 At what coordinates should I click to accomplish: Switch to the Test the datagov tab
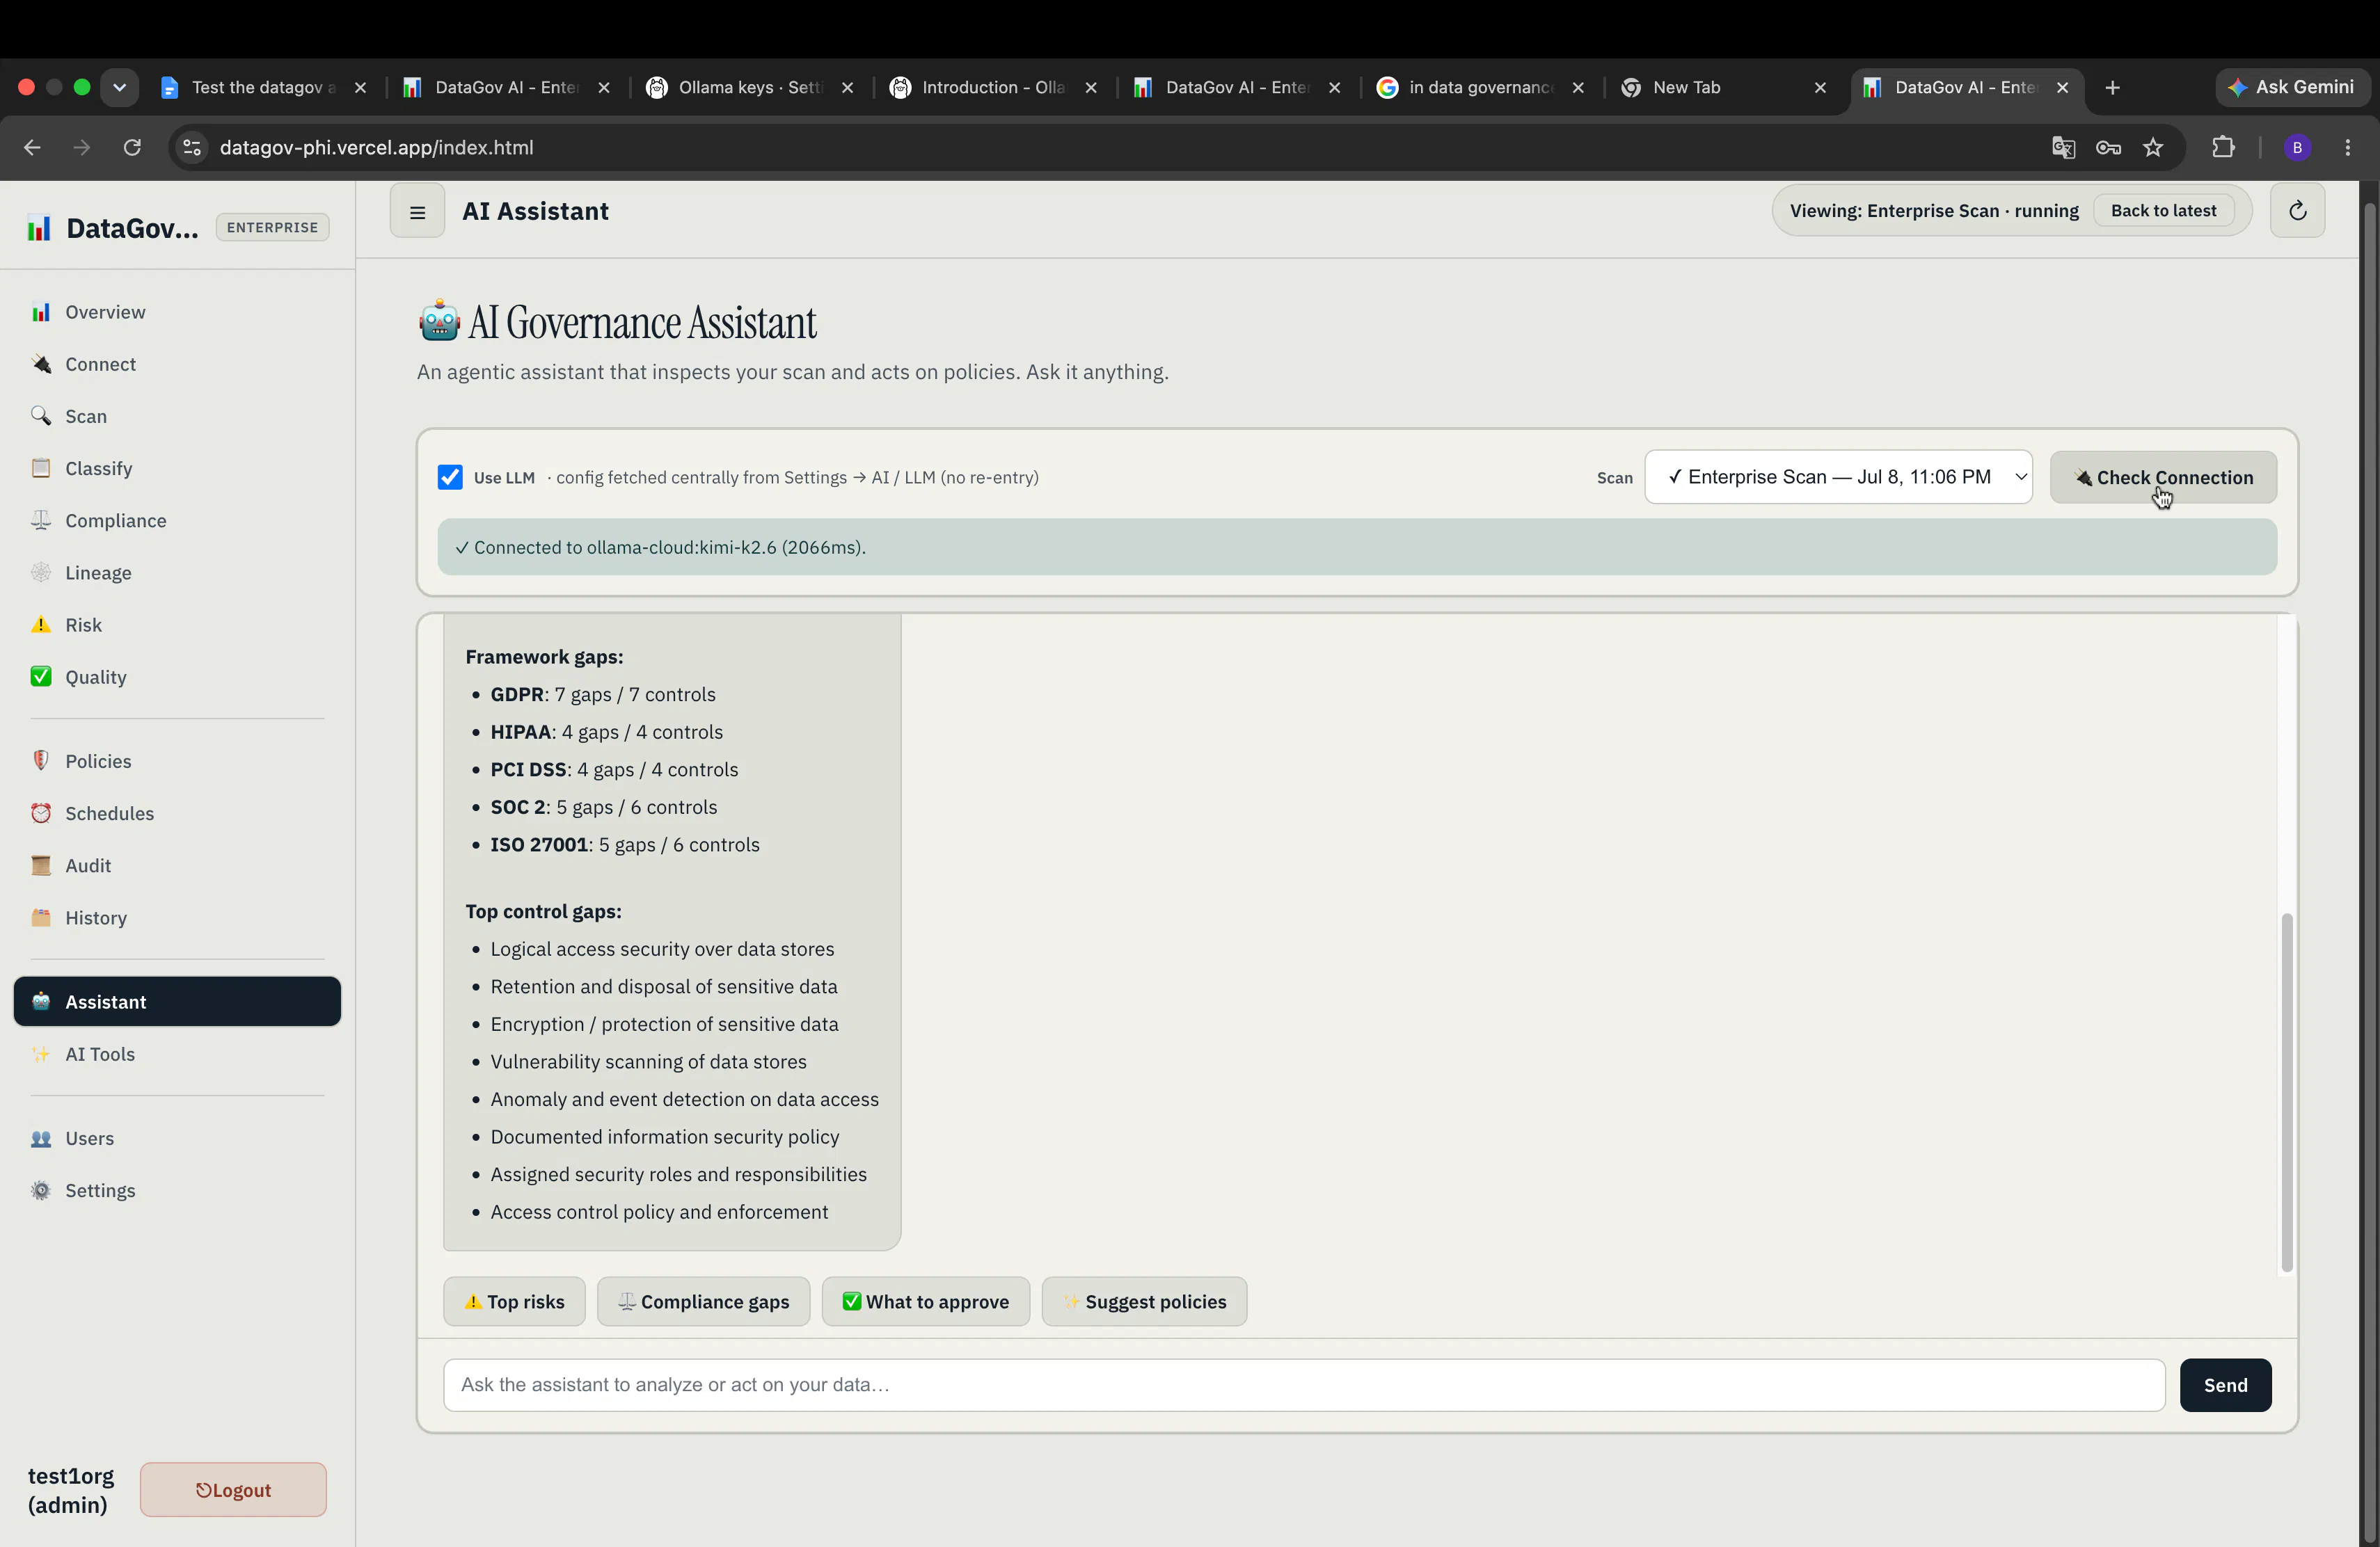click(264, 87)
